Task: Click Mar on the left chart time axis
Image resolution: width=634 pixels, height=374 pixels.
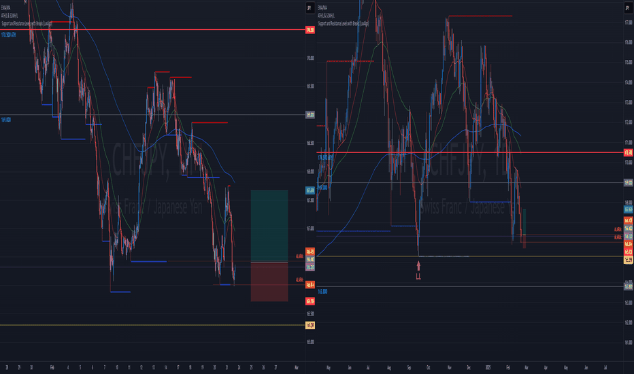Action: pos(297,367)
